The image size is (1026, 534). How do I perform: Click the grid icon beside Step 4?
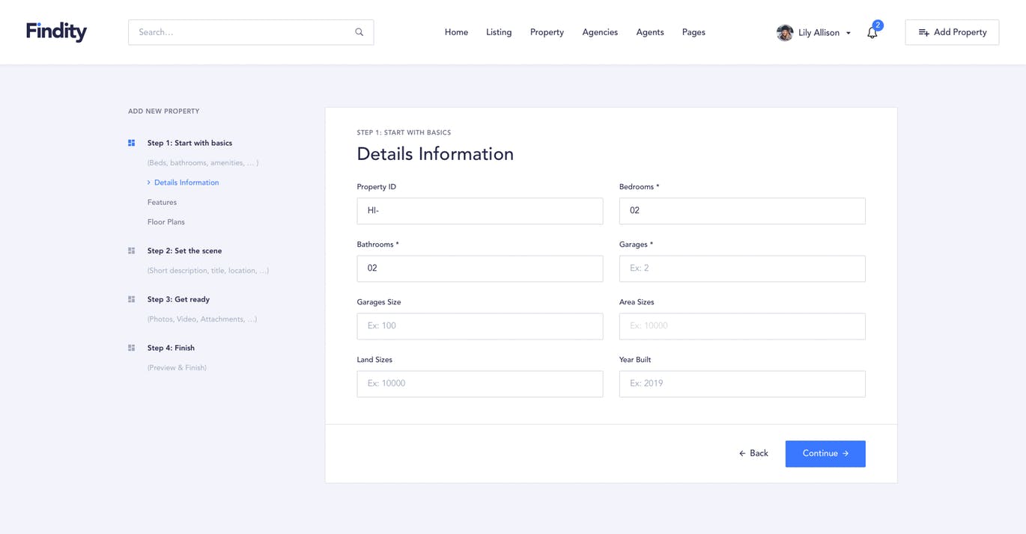131,347
